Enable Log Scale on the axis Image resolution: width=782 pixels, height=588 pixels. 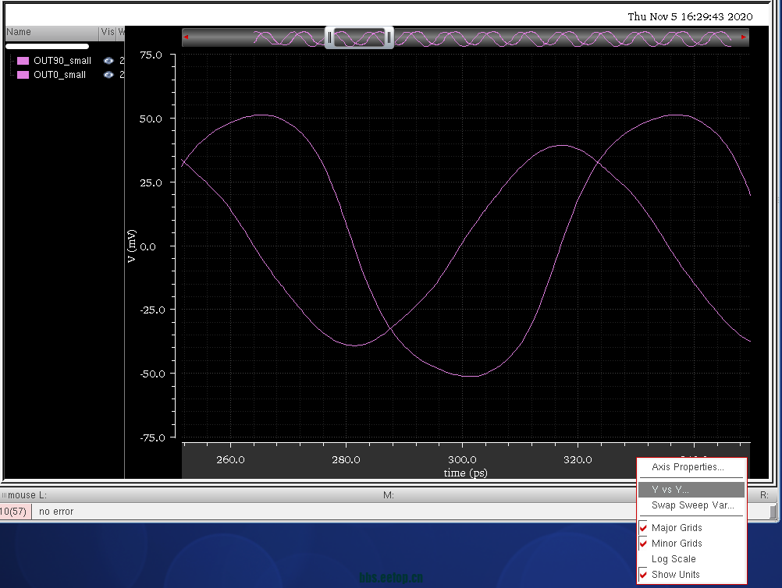[x=674, y=559]
